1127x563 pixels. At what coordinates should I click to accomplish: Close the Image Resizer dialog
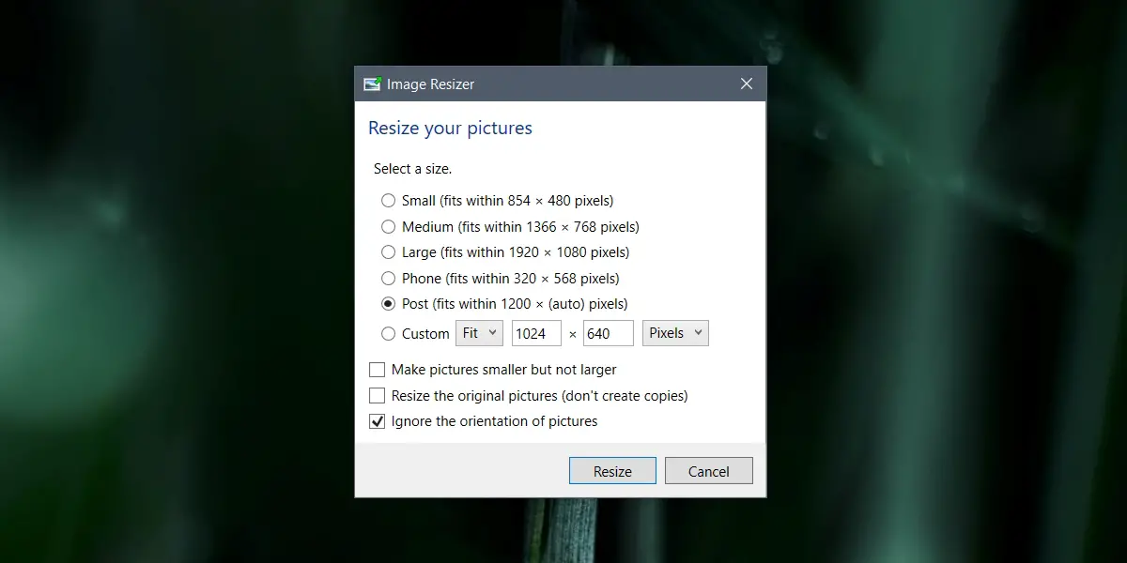747,84
